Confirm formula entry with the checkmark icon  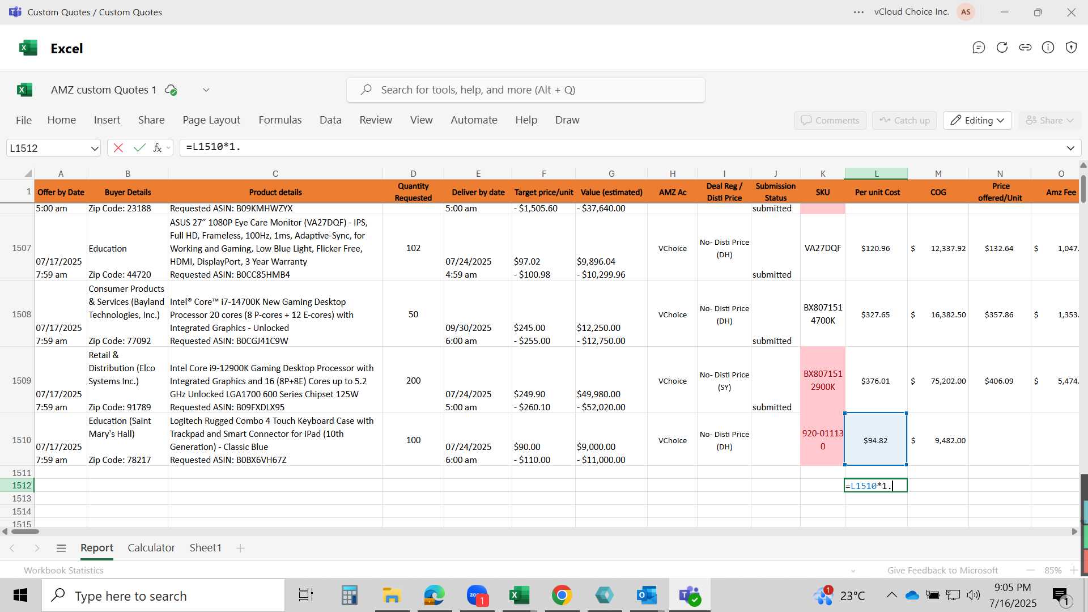click(x=139, y=148)
